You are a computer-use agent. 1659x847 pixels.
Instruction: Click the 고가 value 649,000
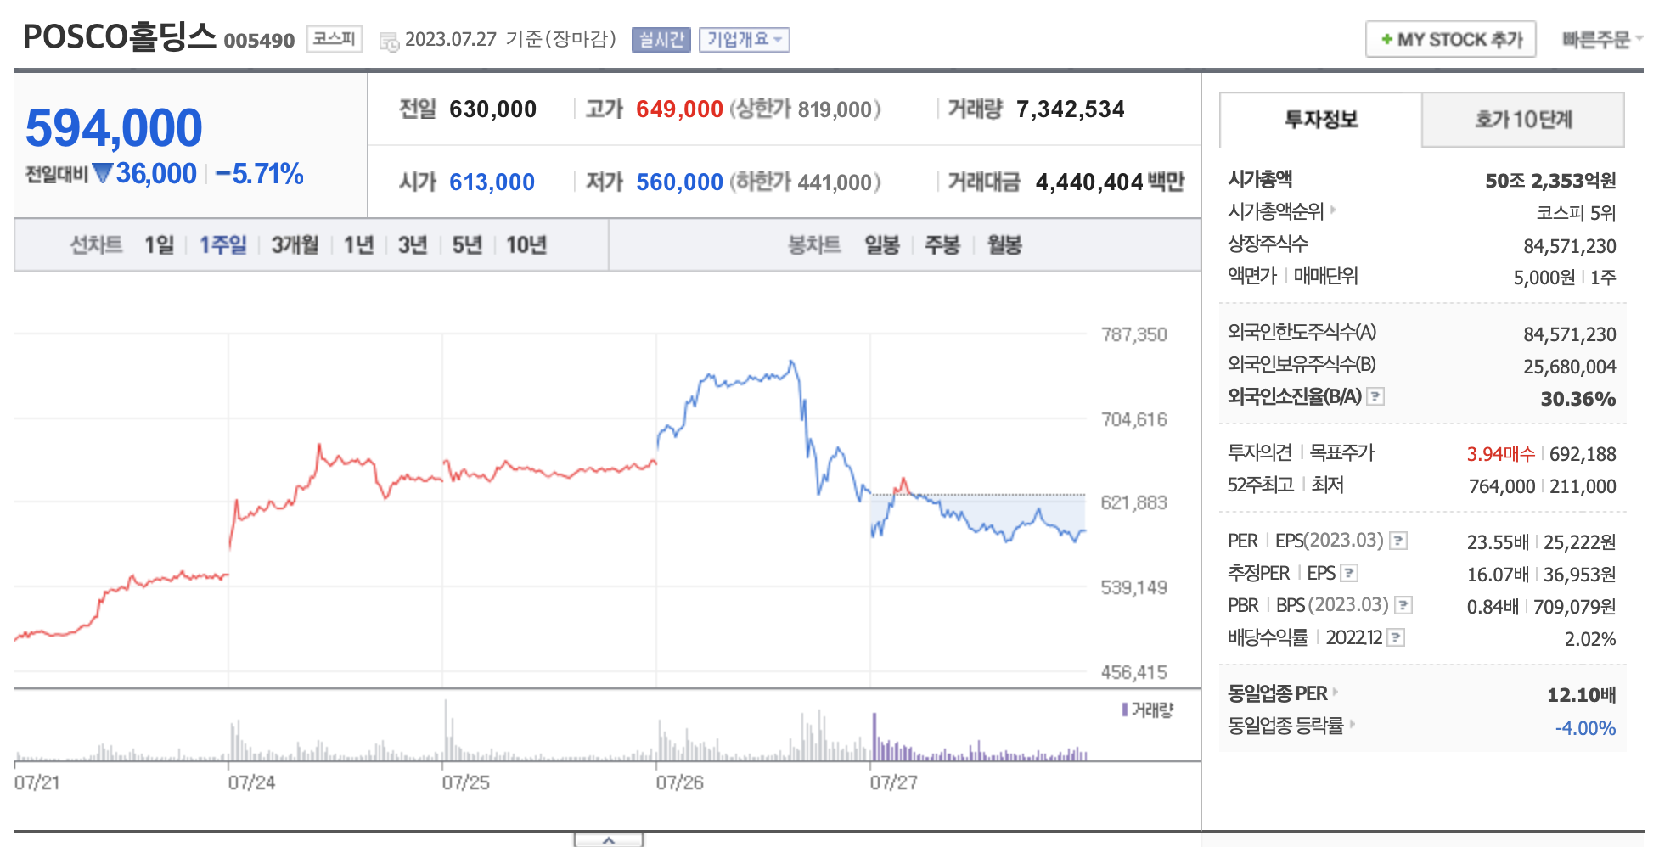click(679, 109)
